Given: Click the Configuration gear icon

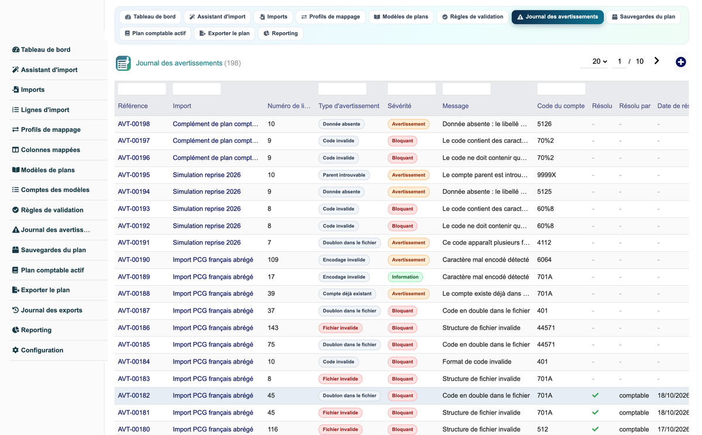Looking at the screenshot, I should (x=16, y=350).
